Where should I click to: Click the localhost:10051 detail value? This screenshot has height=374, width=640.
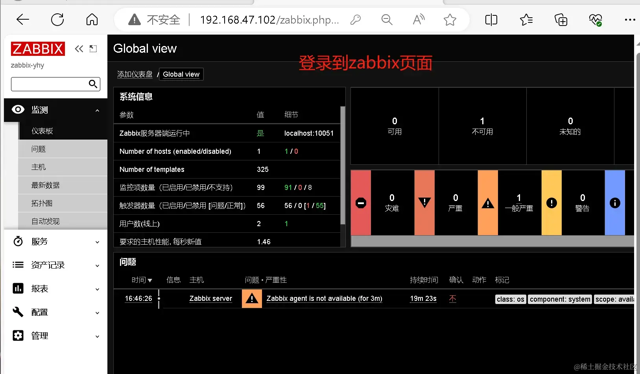(309, 133)
